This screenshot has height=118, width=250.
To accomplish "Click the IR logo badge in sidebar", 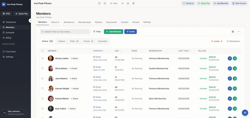I will (x=3, y=4).
